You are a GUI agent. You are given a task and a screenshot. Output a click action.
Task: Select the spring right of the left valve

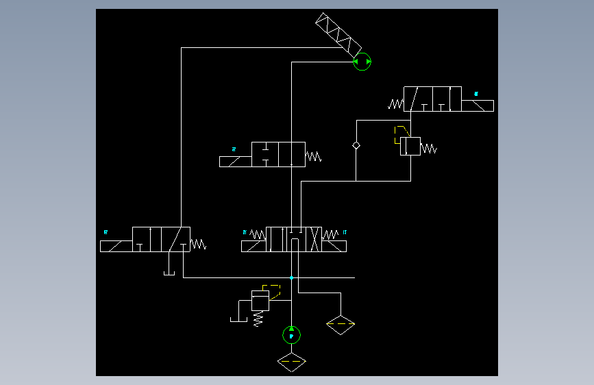click(198, 244)
